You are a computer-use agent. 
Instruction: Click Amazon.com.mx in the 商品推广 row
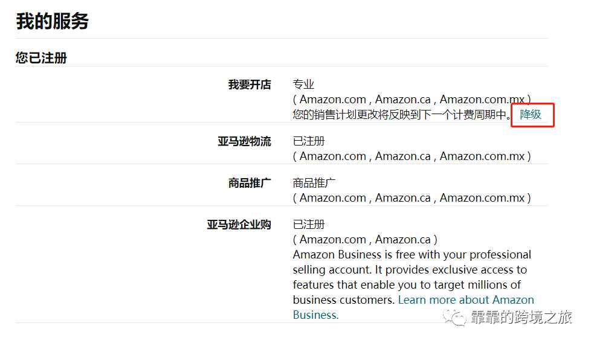click(x=482, y=198)
